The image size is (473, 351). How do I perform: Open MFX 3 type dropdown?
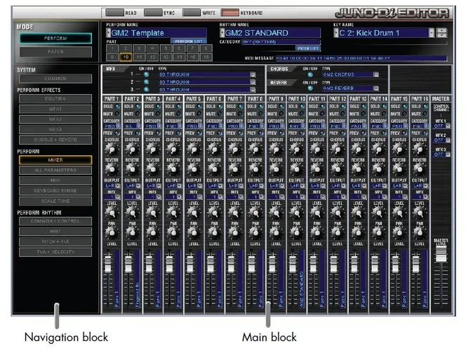(253, 89)
